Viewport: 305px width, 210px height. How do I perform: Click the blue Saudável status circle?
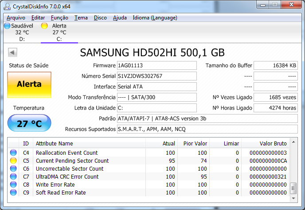point(7,26)
